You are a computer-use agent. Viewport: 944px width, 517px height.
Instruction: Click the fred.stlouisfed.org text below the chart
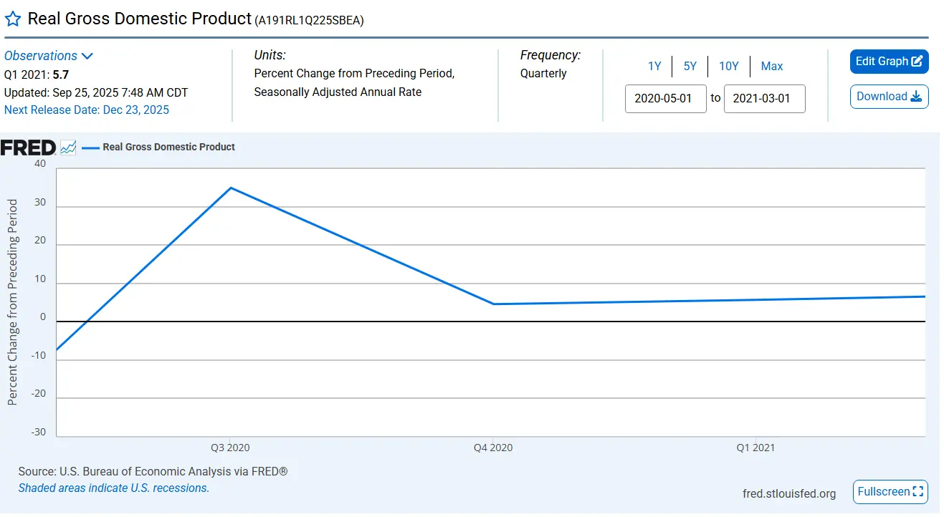coord(789,493)
